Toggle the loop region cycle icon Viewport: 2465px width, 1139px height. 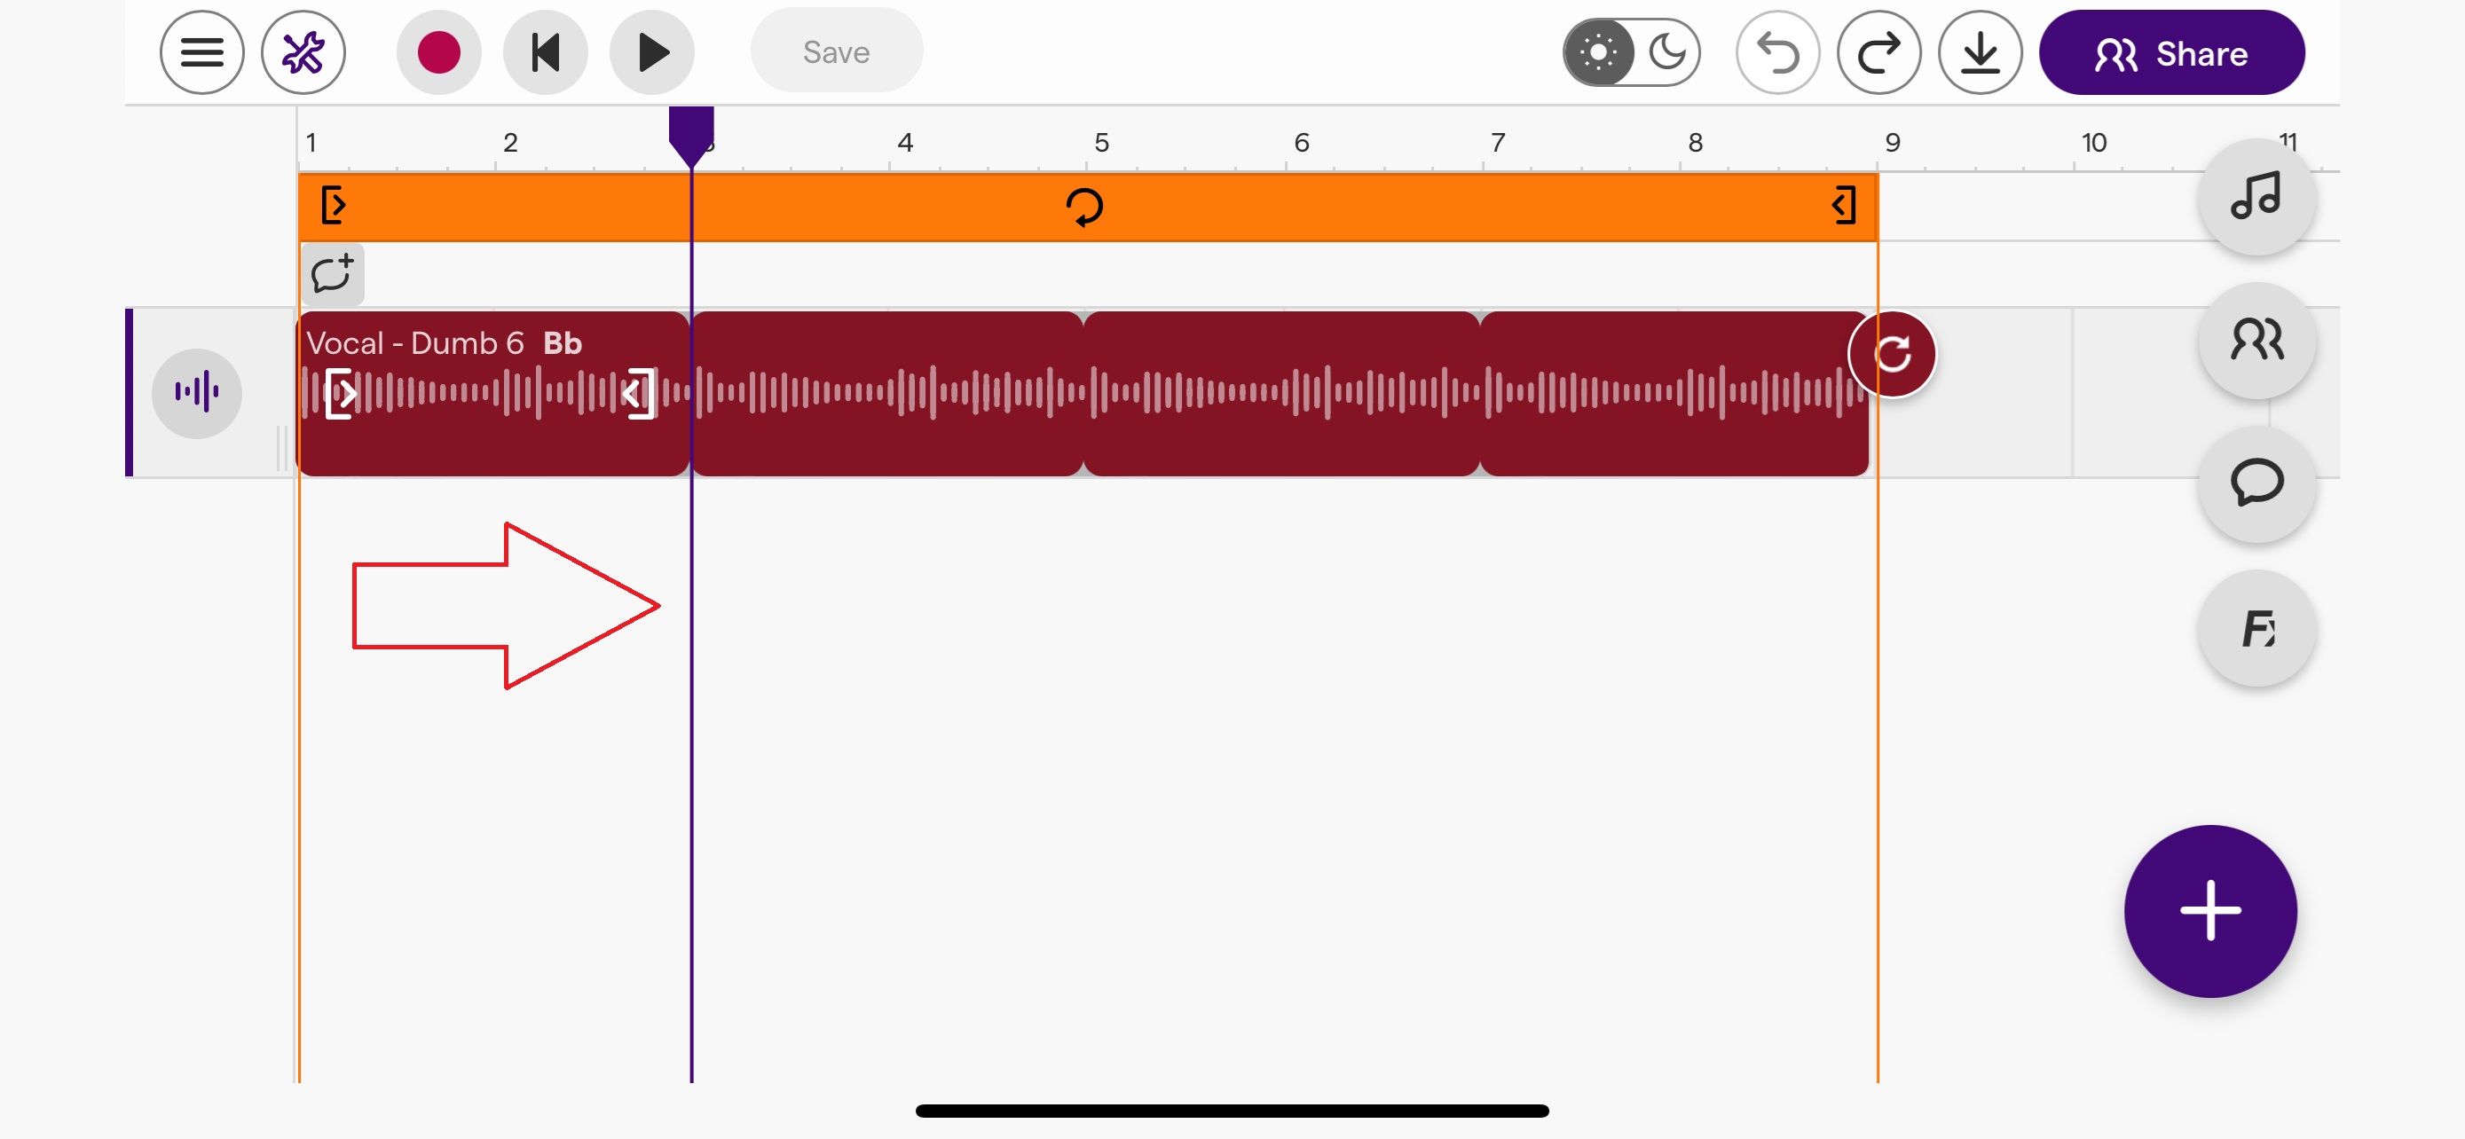click(x=1084, y=207)
